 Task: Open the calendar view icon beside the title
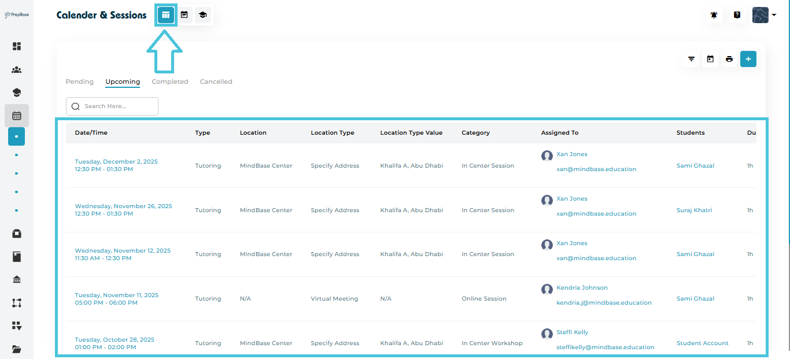point(184,15)
